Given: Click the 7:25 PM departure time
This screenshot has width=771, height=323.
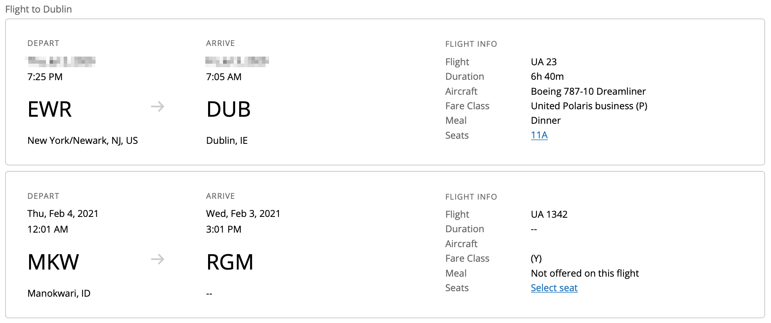Looking at the screenshot, I should click(x=45, y=77).
